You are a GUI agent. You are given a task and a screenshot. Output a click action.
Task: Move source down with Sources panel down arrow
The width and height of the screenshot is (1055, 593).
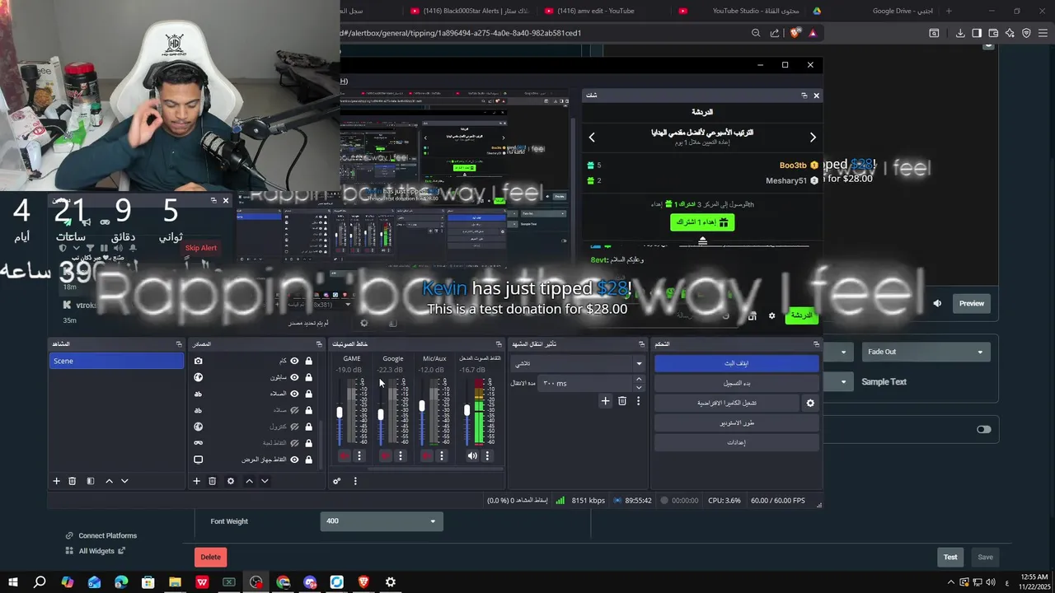tap(265, 481)
